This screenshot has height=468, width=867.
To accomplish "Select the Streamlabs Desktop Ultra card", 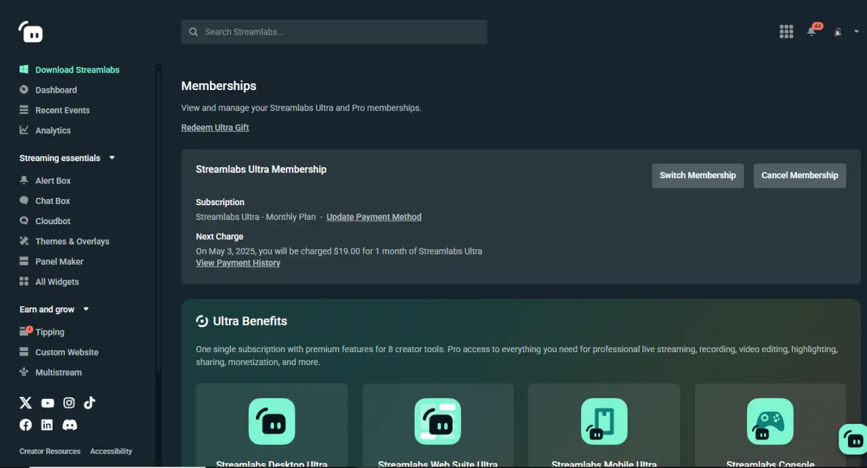I will [x=272, y=425].
